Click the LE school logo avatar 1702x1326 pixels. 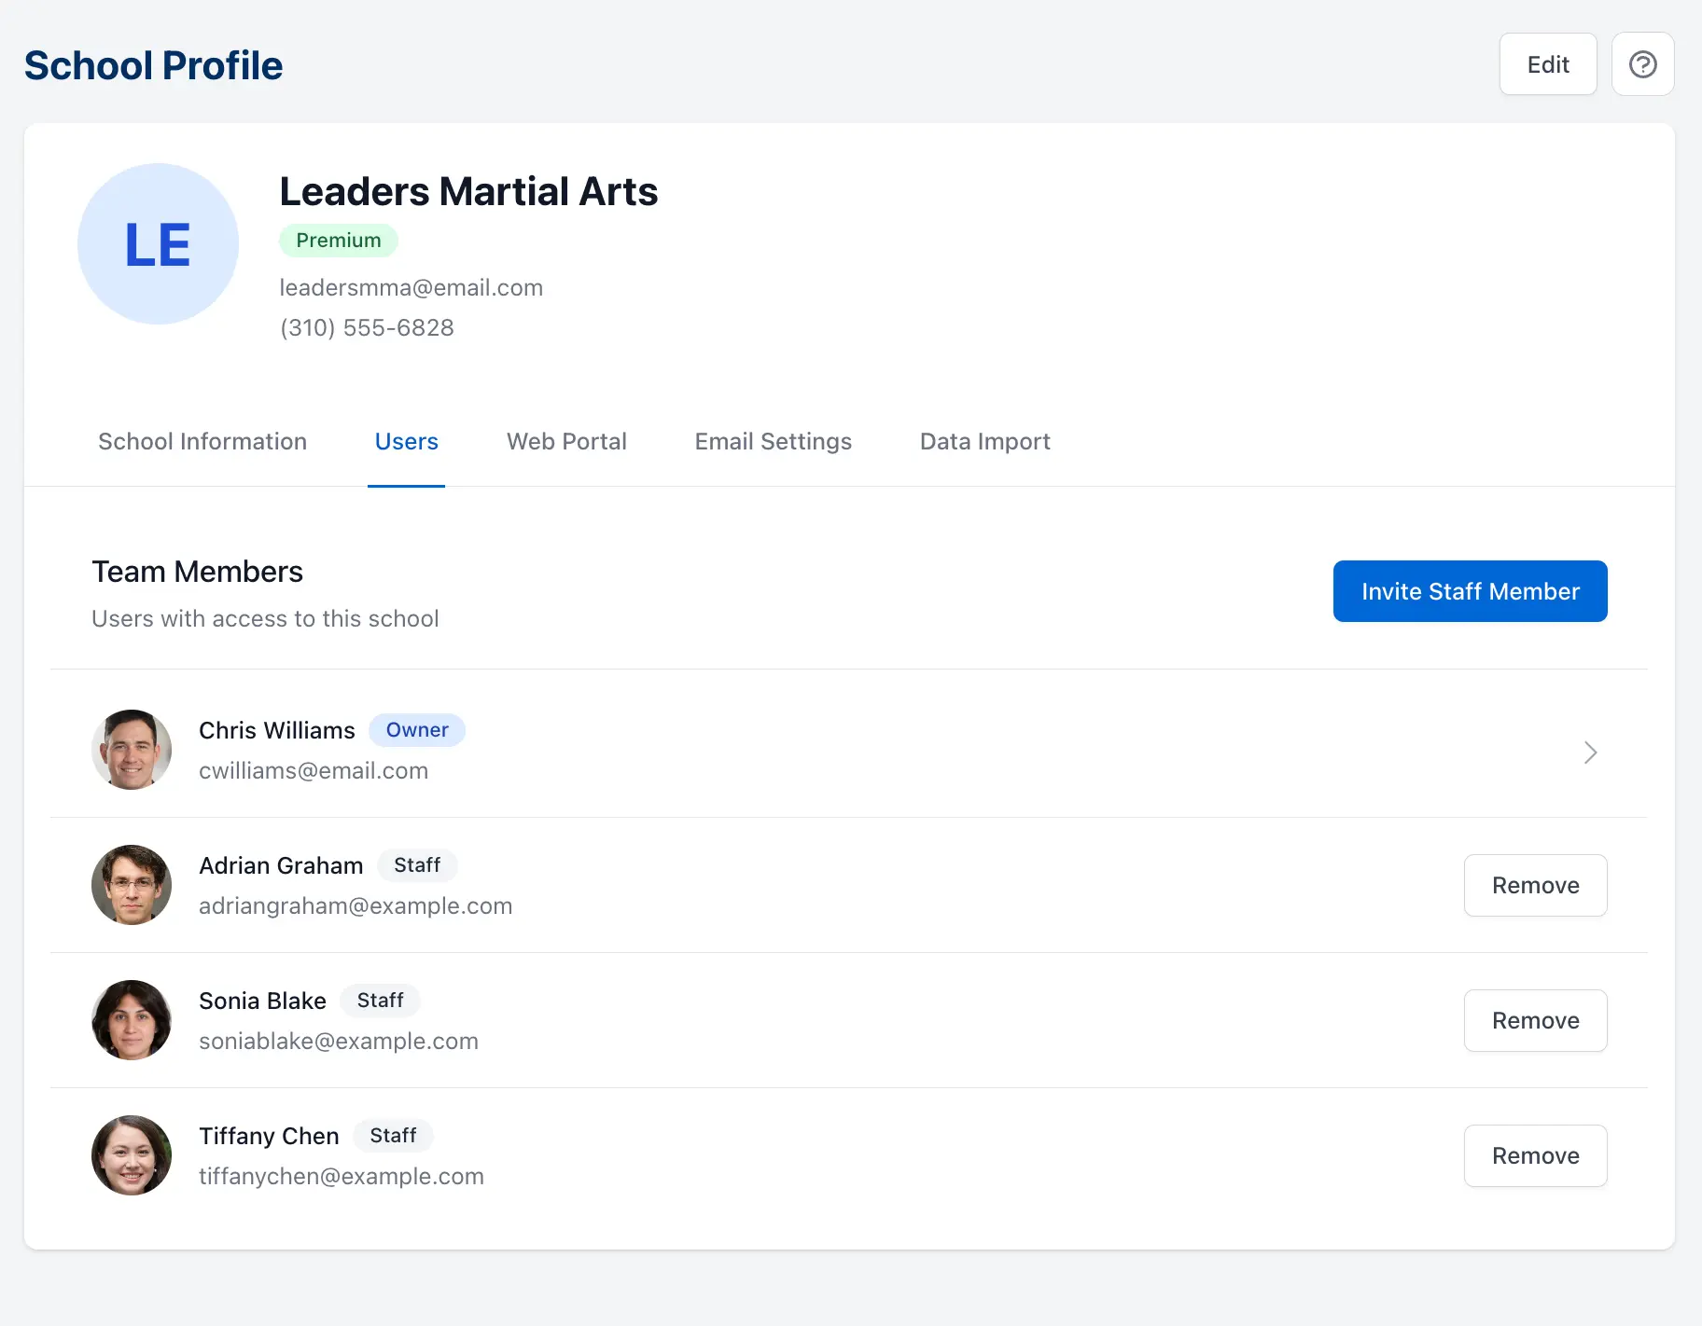158,242
